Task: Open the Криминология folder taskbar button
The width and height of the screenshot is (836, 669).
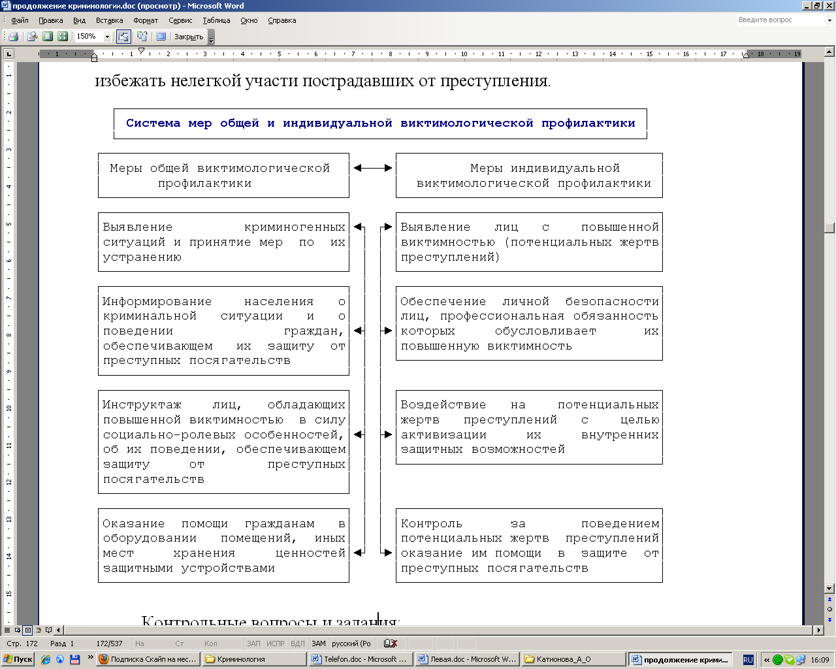Action: (x=255, y=660)
